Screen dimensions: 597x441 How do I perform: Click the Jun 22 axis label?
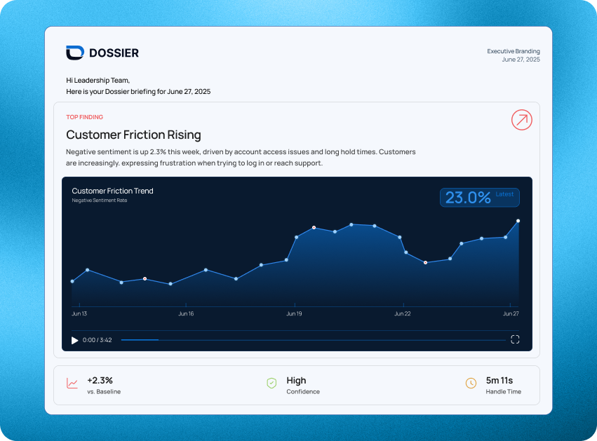point(403,313)
